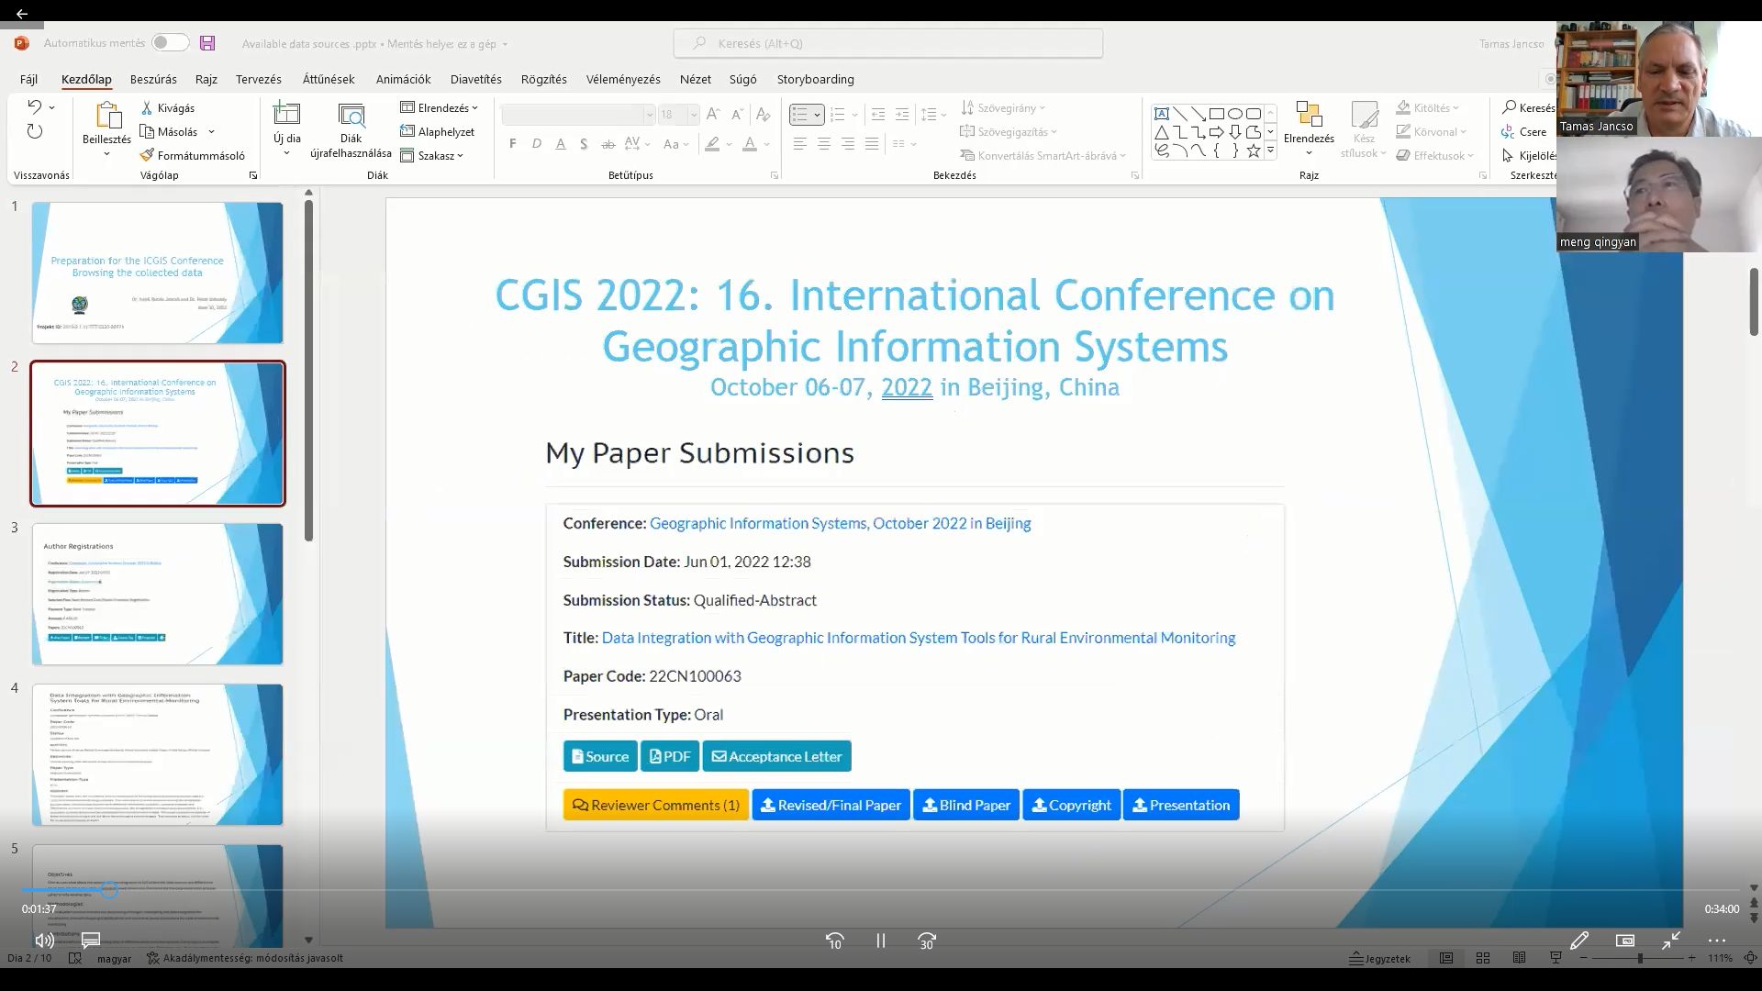Click the video progress bar handle
This screenshot has width=1762, height=991.
[109, 889]
